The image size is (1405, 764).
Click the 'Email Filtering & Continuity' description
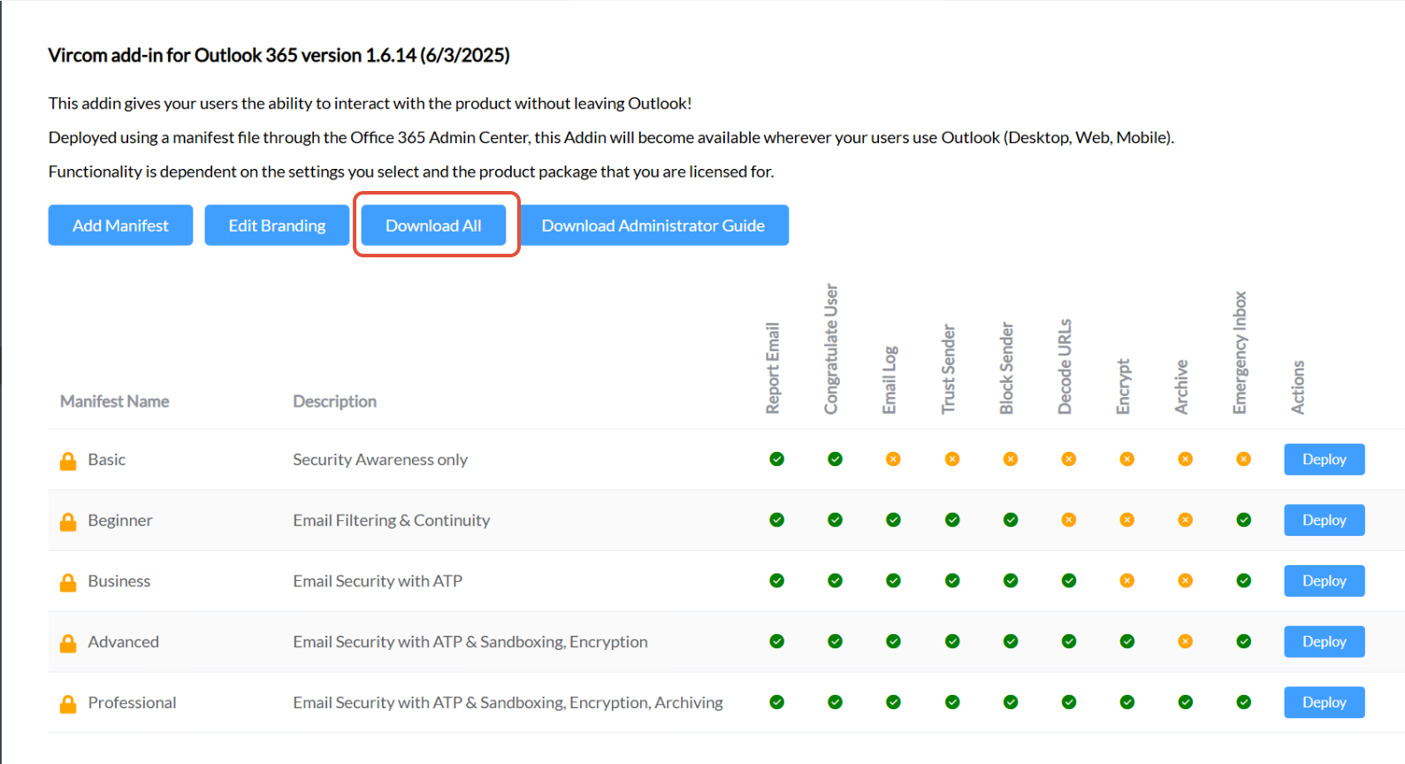392,521
